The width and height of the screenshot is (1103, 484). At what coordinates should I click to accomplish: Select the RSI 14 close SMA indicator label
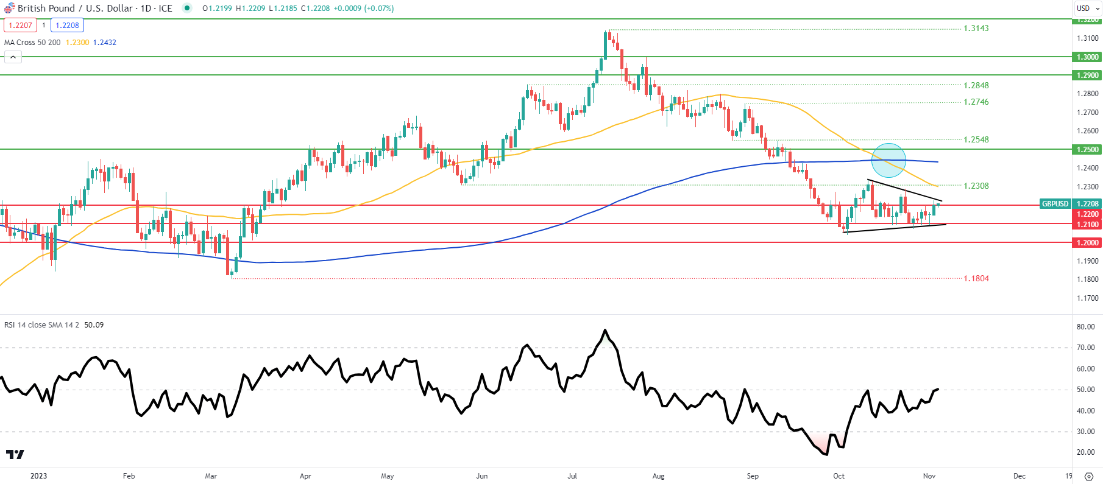click(42, 324)
